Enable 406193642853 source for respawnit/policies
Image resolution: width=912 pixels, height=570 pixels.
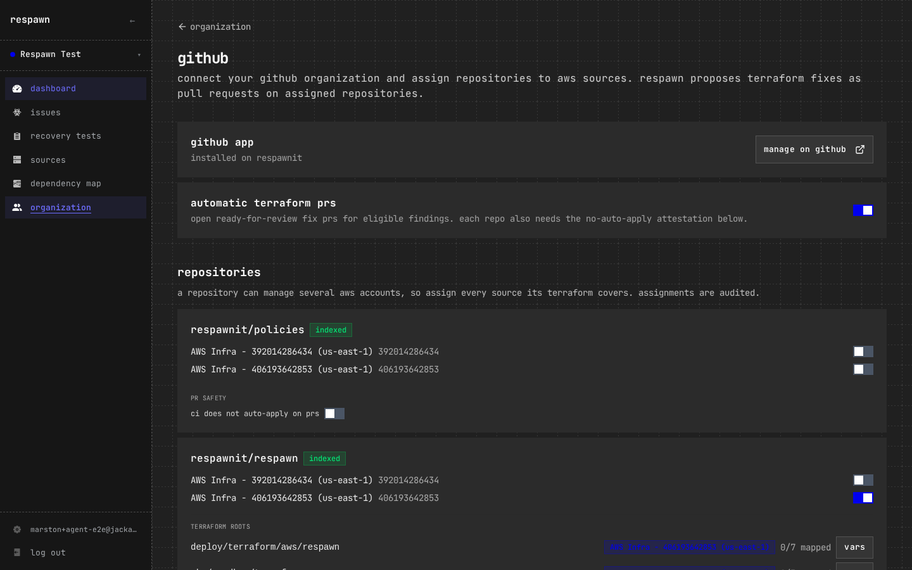tap(863, 369)
